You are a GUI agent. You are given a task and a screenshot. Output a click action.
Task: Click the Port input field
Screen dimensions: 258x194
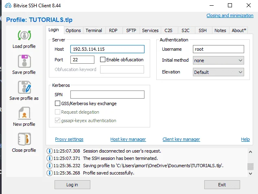click(82, 60)
